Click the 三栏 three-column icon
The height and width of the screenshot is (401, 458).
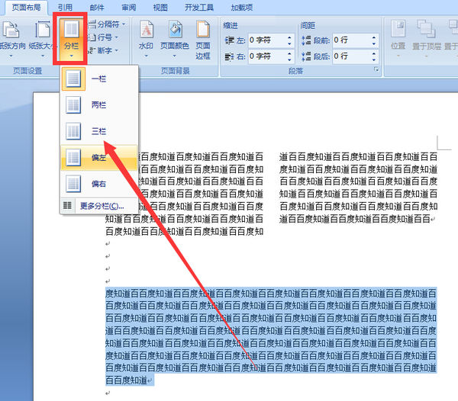pyautogui.click(x=73, y=131)
